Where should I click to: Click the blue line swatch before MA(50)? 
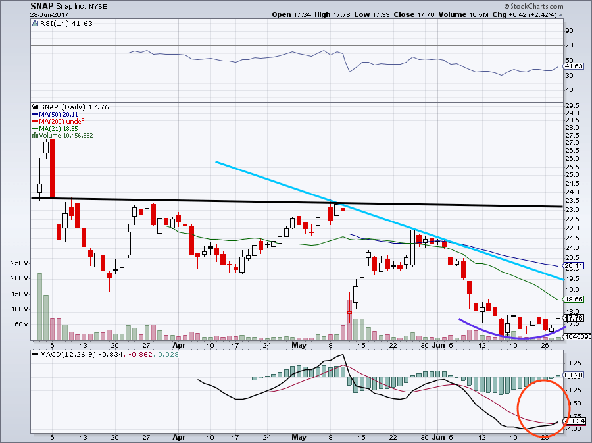[x=36, y=114]
